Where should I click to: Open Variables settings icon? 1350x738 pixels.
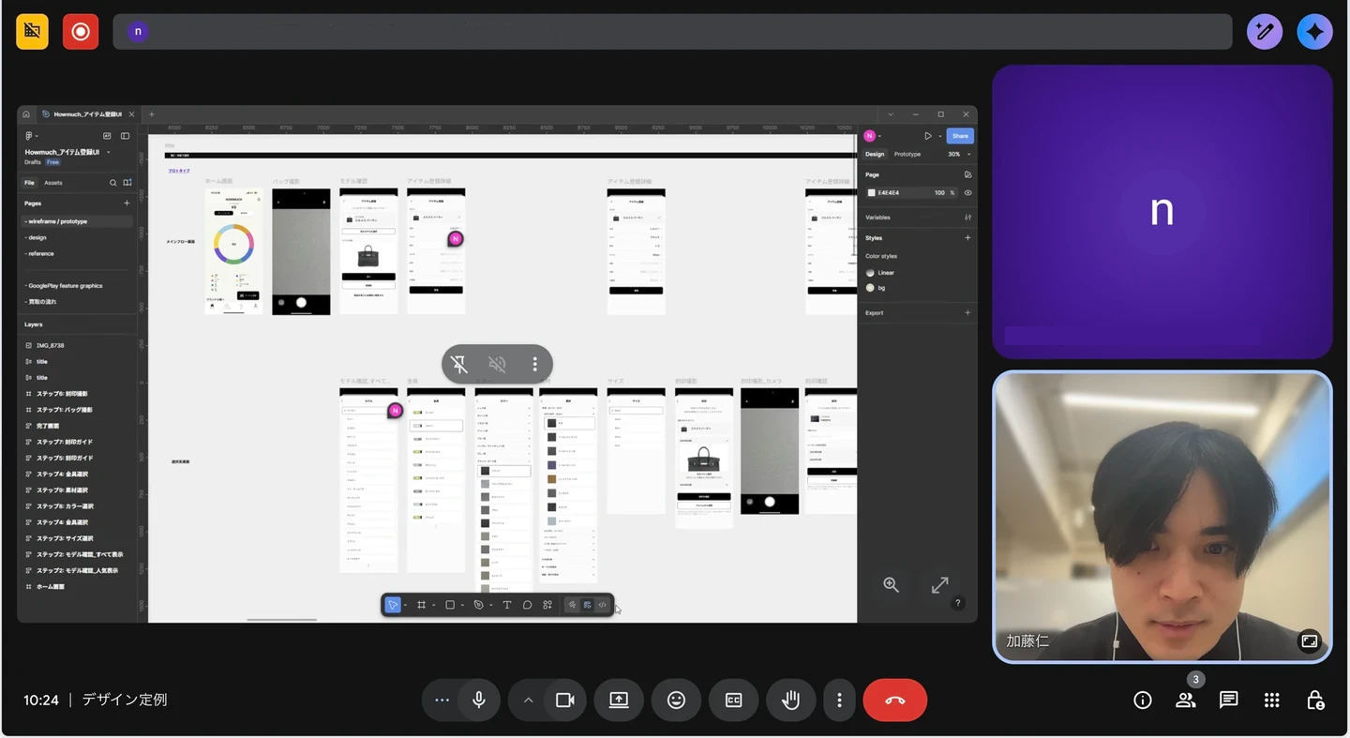click(x=967, y=218)
